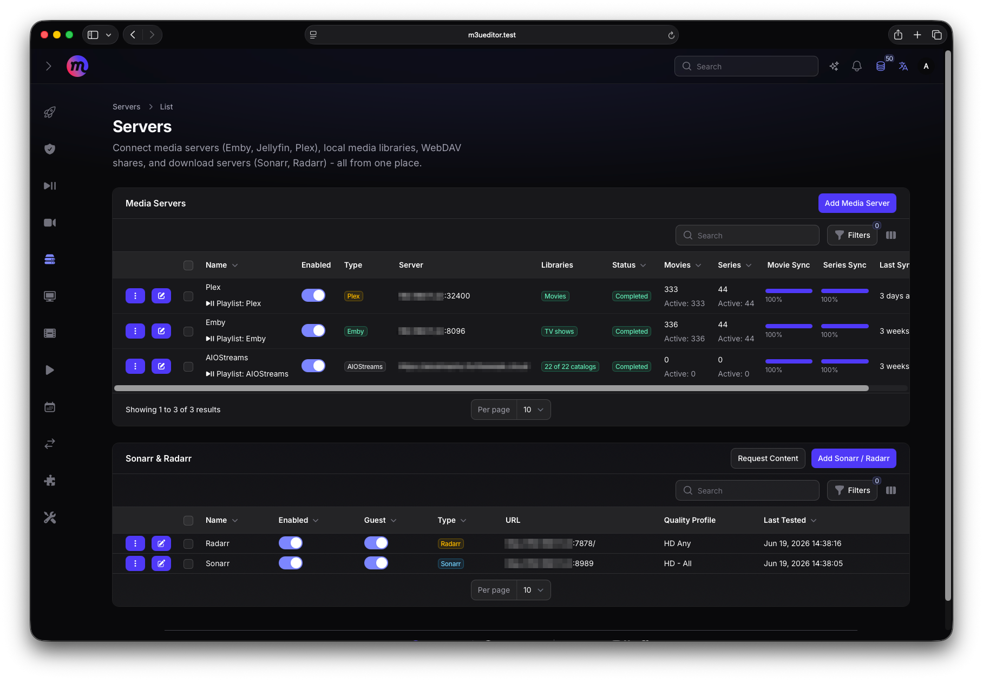
Task: Sort by Last Tested column
Action: 790,520
